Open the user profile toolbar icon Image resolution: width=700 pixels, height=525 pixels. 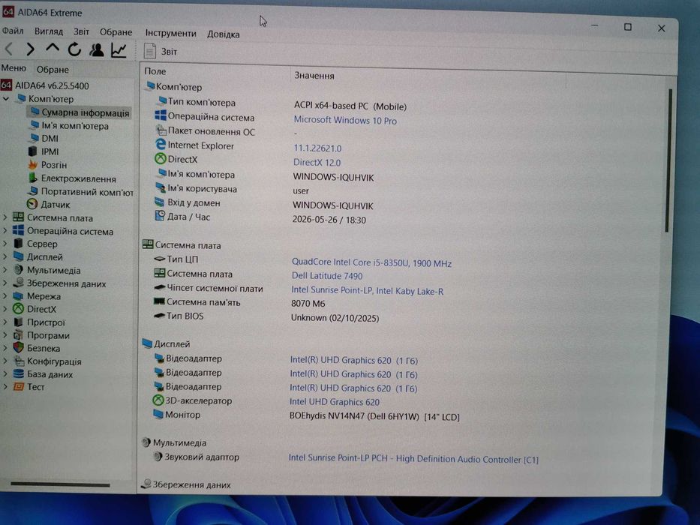pos(97,49)
